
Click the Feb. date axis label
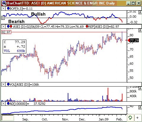click(x=120, y=119)
